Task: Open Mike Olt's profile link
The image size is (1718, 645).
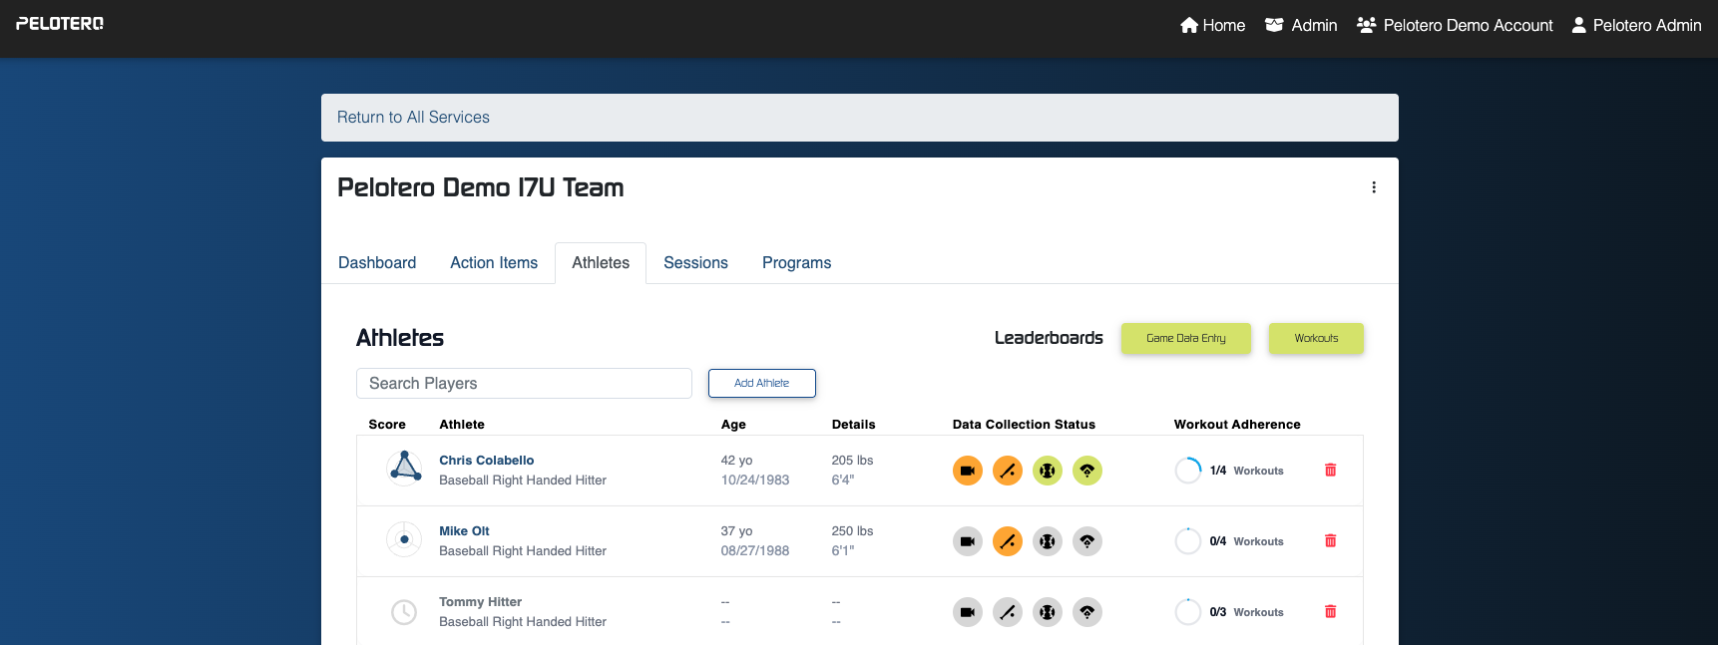Action: pyautogui.click(x=464, y=530)
